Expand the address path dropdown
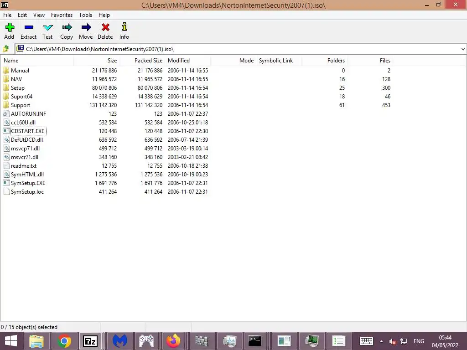Viewport: 467px width, 350px height. [x=463, y=49]
